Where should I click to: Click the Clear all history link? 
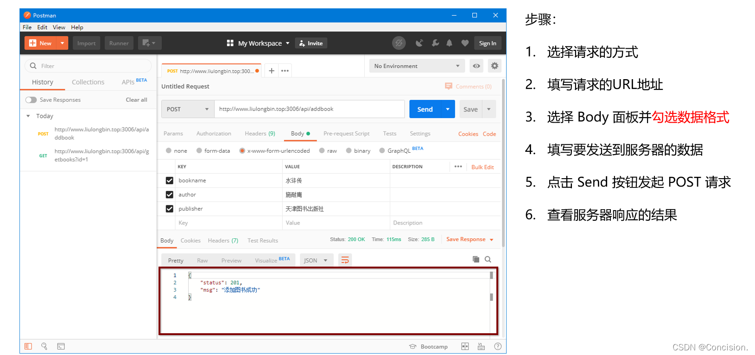(136, 100)
